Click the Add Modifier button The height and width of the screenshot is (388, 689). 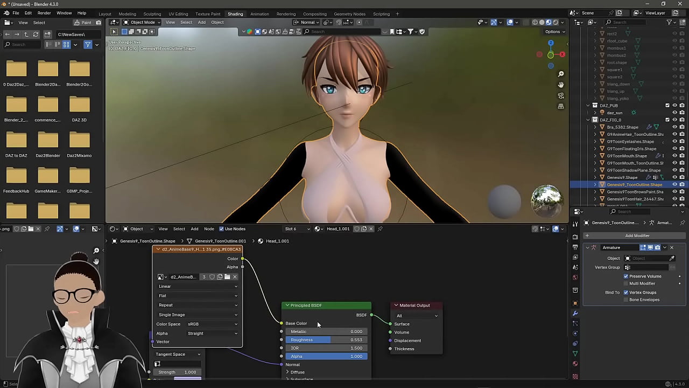[637, 235]
